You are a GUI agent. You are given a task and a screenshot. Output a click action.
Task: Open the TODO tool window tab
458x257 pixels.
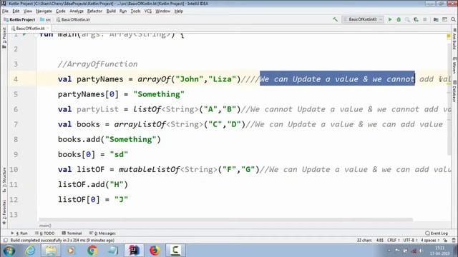45,233
